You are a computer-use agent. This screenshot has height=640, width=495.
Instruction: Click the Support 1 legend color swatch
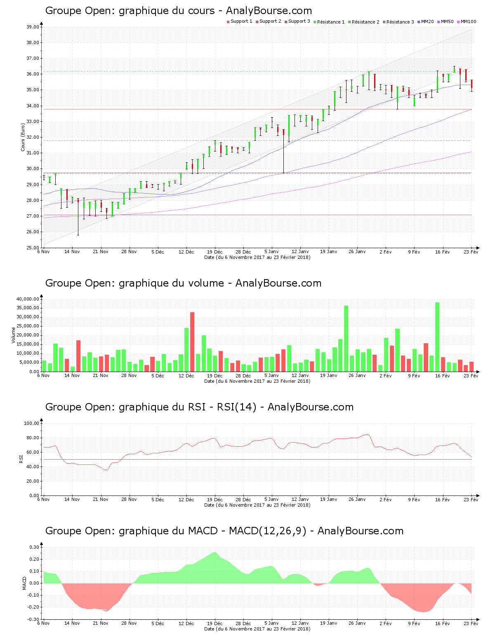click(228, 22)
